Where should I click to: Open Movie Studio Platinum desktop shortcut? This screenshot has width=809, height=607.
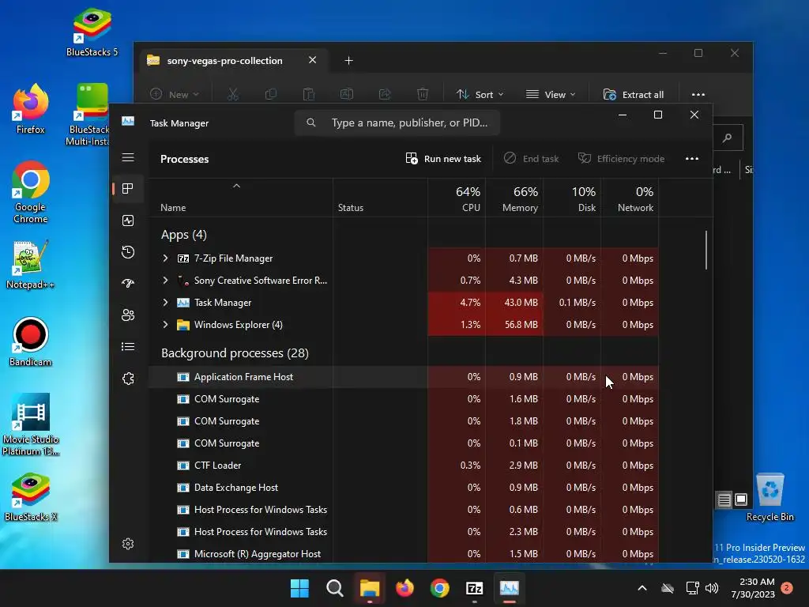(31, 424)
